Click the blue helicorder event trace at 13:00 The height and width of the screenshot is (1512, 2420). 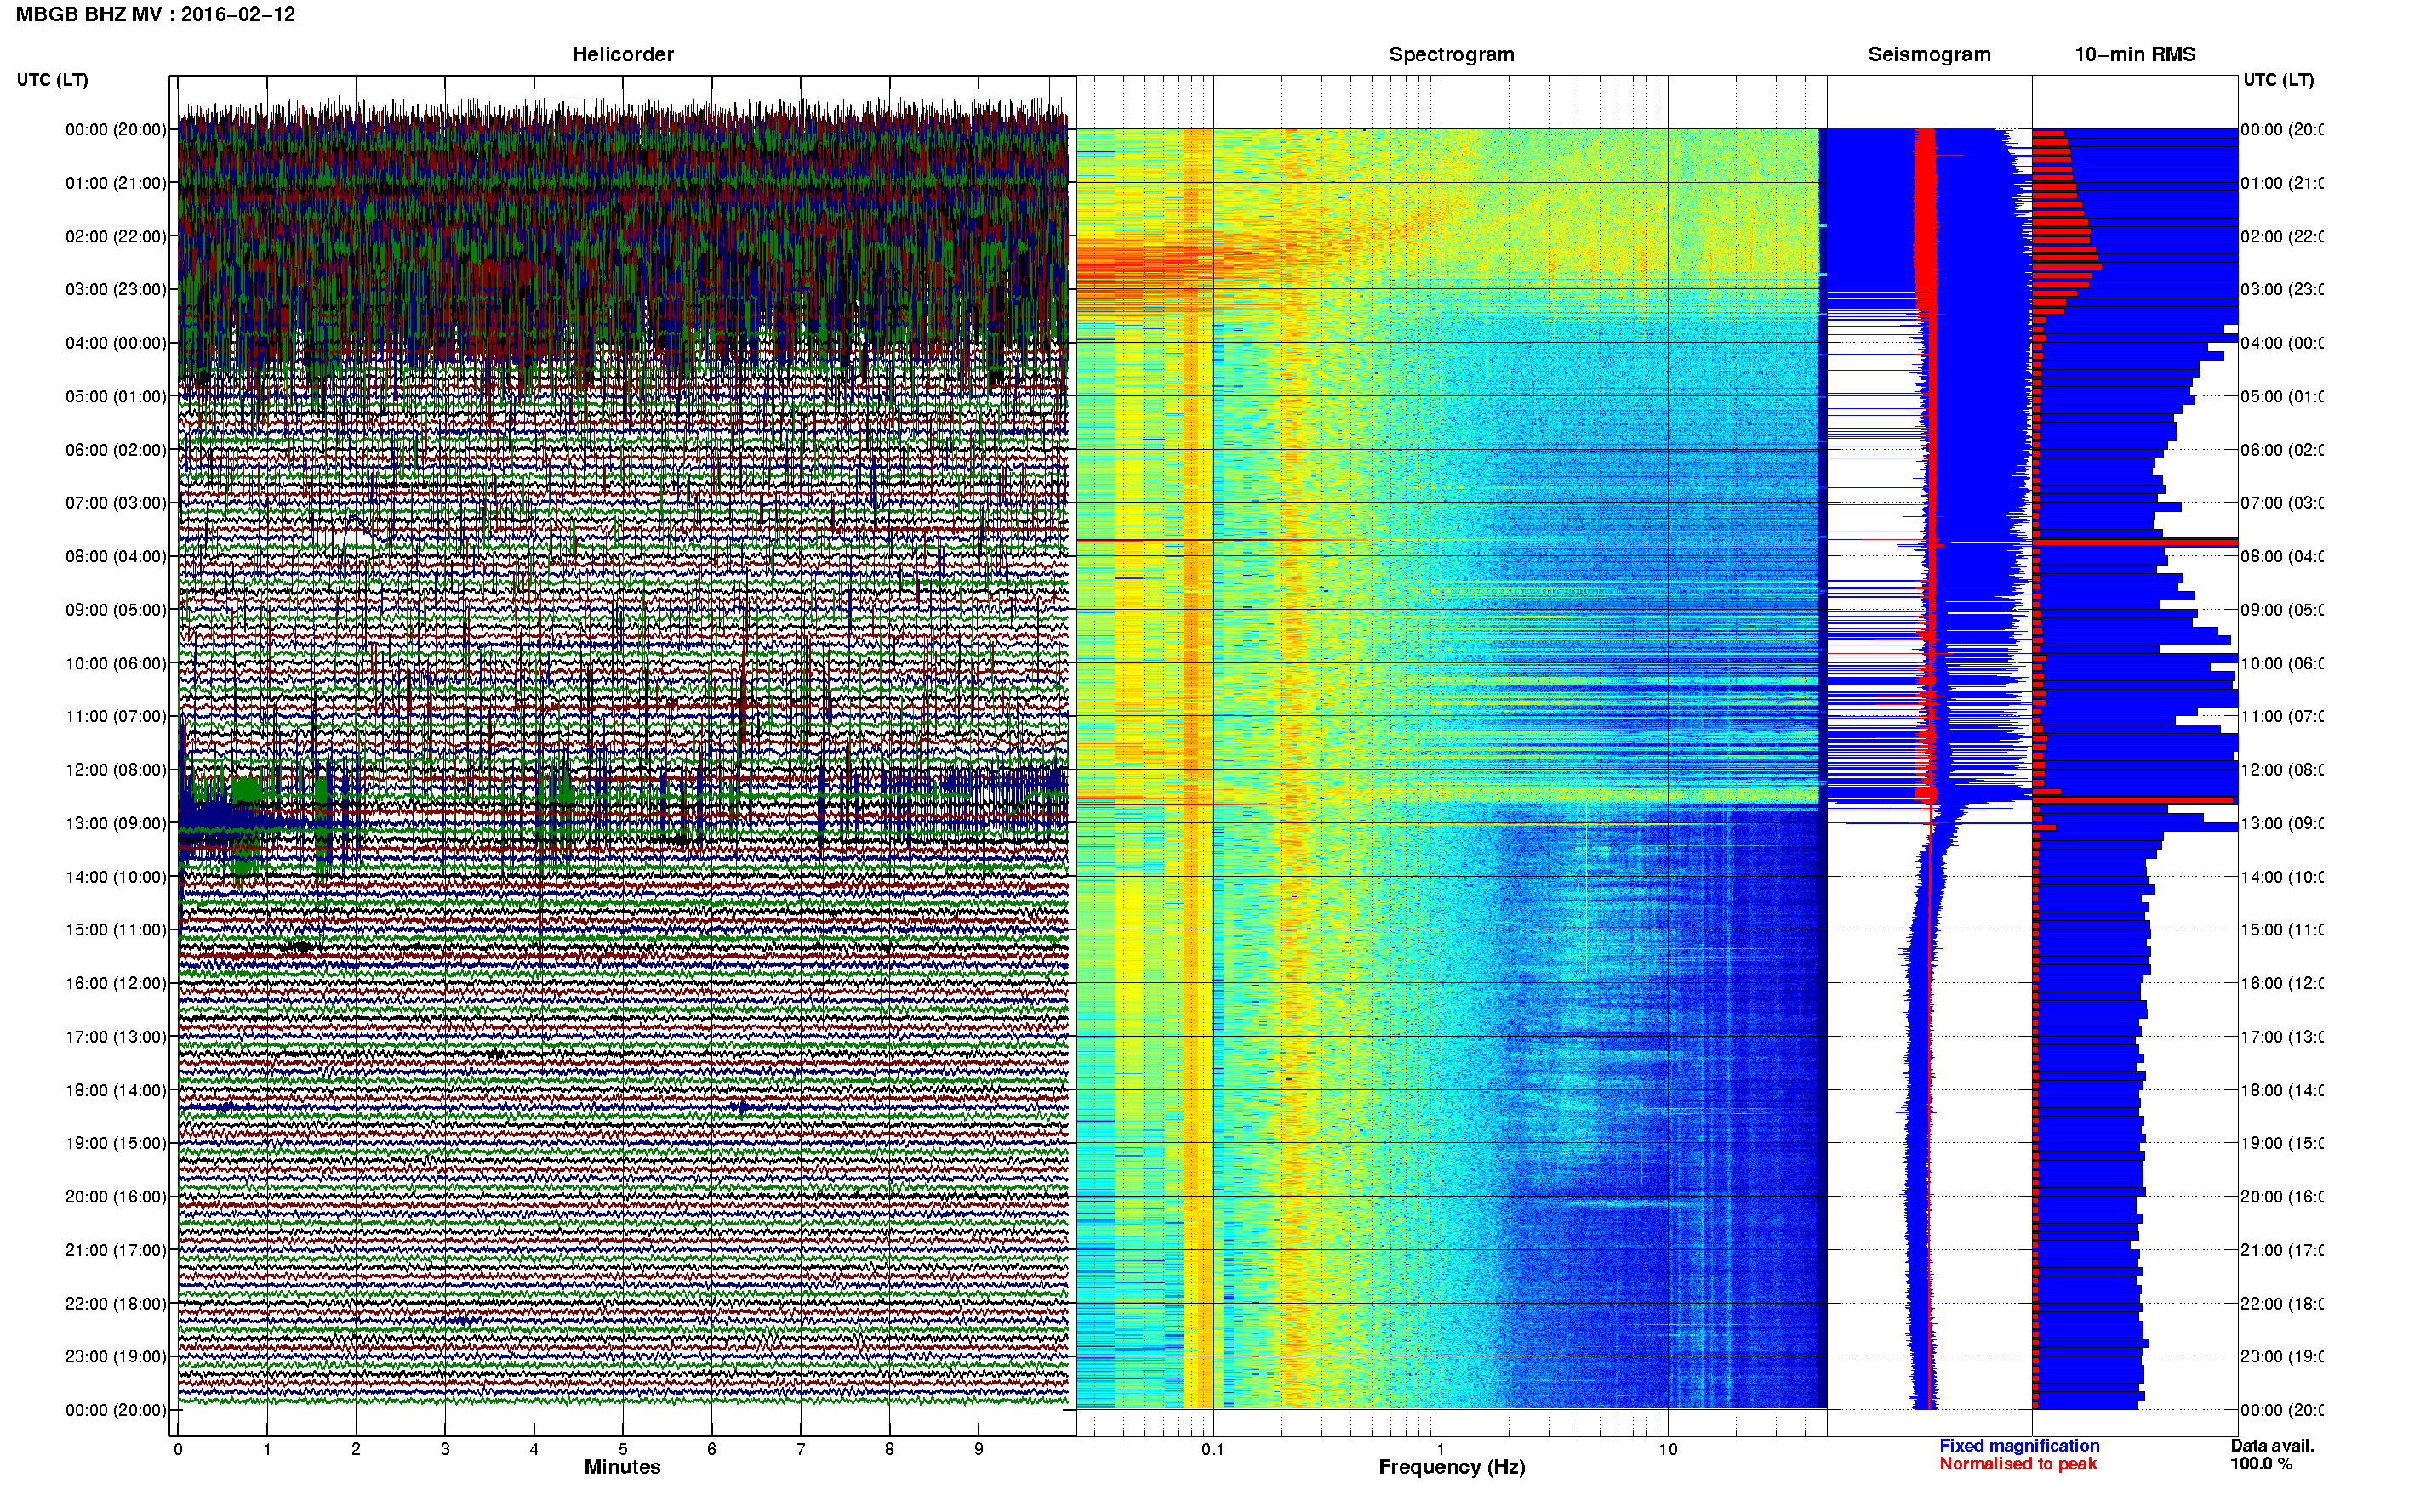tap(245, 820)
